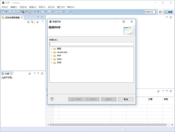Click the search flashlight toolbar icon
The width and height of the screenshot is (175, 132).
click(35, 12)
